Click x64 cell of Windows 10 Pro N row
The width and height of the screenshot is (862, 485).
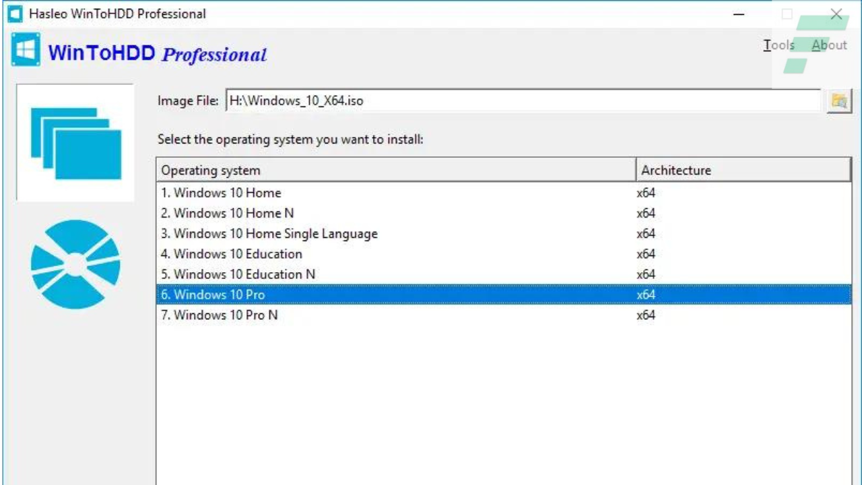point(646,315)
